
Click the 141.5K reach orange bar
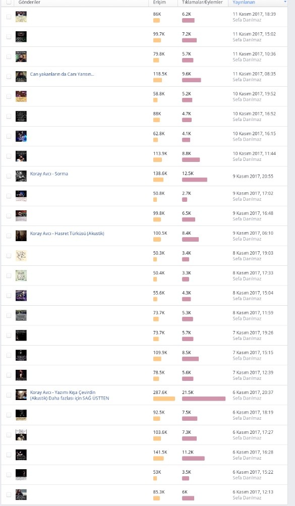158,459
